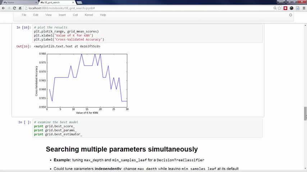
Task: Click the 'print grid.best_params_' line
Action: tap(55, 130)
